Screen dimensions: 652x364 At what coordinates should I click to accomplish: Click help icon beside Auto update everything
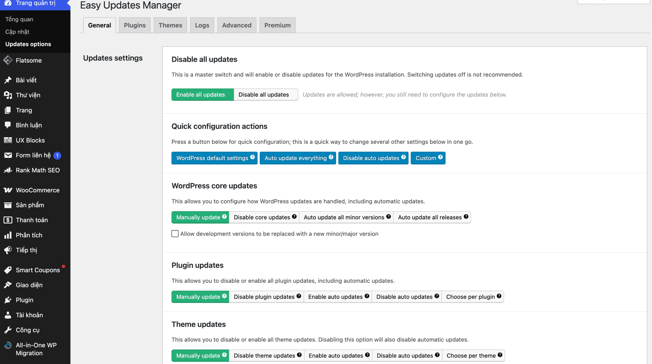[x=331, y=157]
